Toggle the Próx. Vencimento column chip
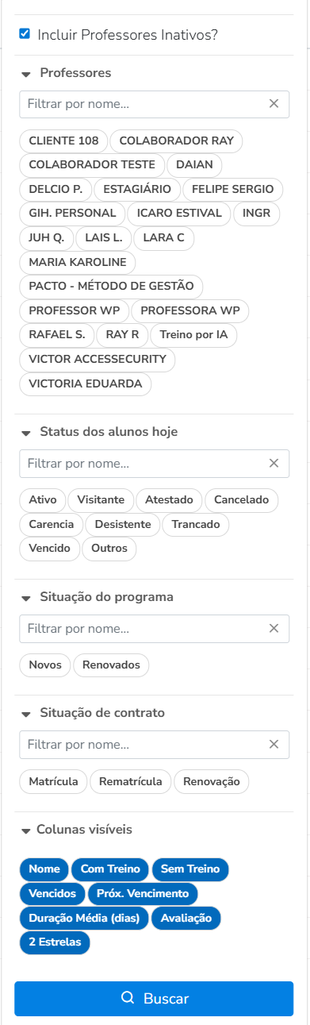This screenshot has width=310, height=1025. [x=143, y=894]
